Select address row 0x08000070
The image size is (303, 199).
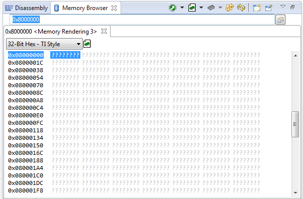(x=26, y=85)
